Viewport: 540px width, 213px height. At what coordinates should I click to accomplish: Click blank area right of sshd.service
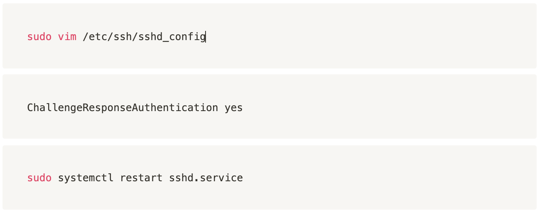377,178
